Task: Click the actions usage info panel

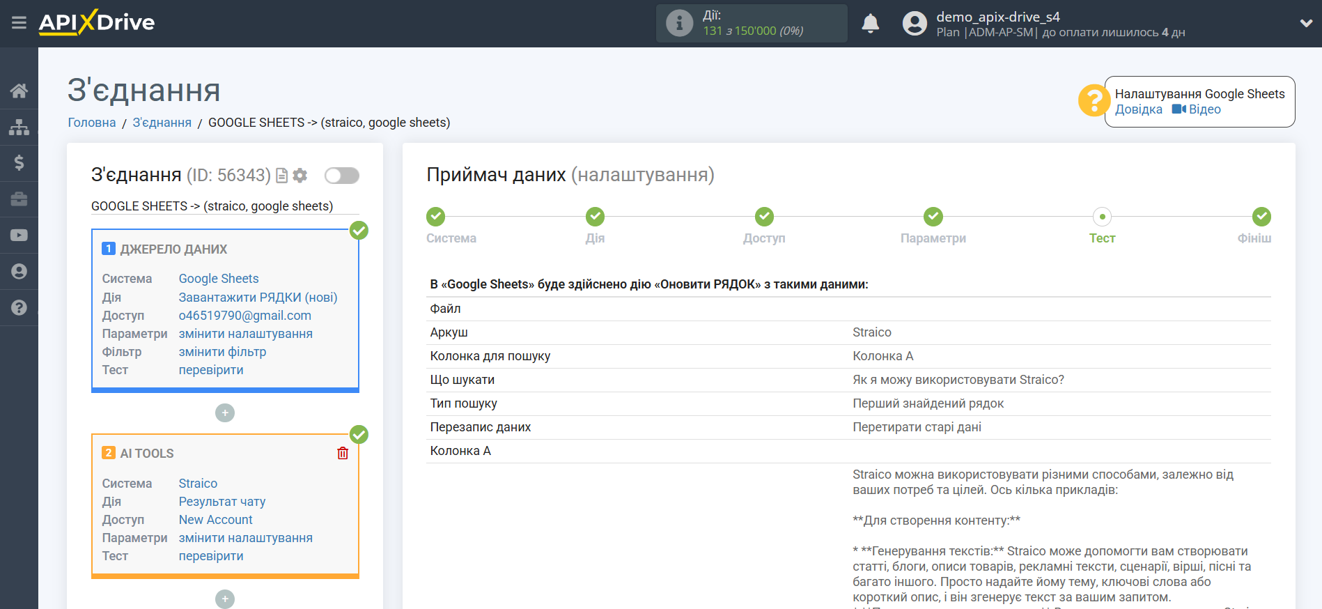Action: pyautogui.click(x=751, y=24)
